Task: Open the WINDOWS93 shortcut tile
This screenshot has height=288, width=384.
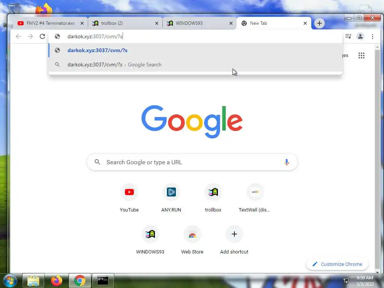Action: coord(150,240)
